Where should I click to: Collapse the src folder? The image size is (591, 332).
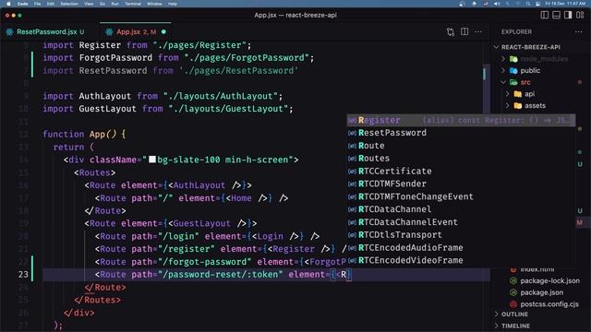pyautogui.click(x=503, y=82)
